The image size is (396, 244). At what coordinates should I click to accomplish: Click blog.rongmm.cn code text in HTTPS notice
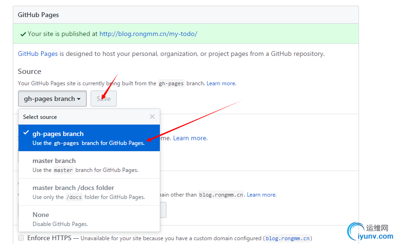(x=288, y=238)
